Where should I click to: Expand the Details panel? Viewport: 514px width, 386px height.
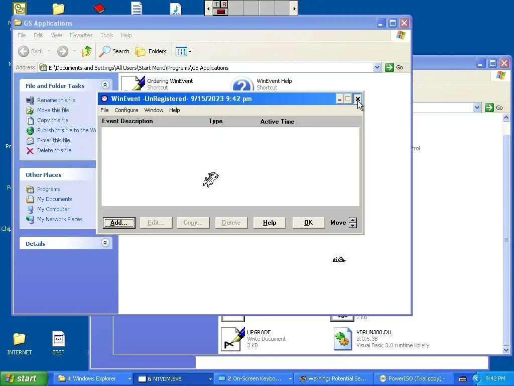105,243
